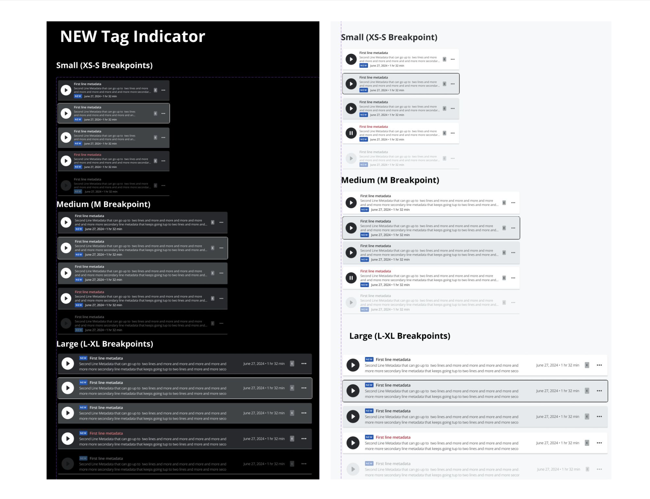The height and width of the screenshot is (499, 650).
Task: Play the outlined row in dark Small section
Action: coord(66,113)
